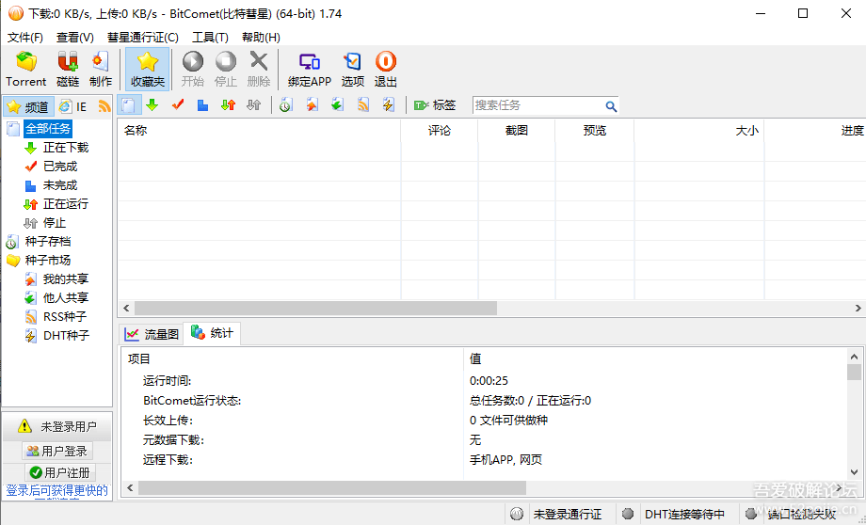The width and height of the screenshot is (866, 525).
Task: Click the 评论 column header
Action: pyautogui.click(x=440, y=131)
